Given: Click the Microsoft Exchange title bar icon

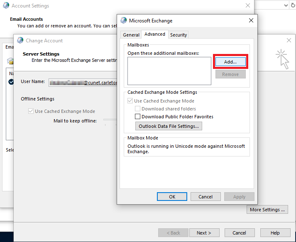Looking at the screenshot, I should pos(124,20).
